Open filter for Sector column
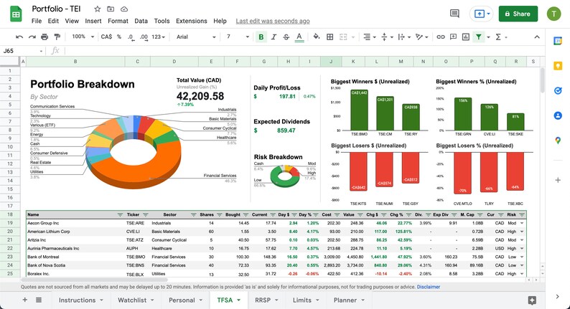 point(193,215)
